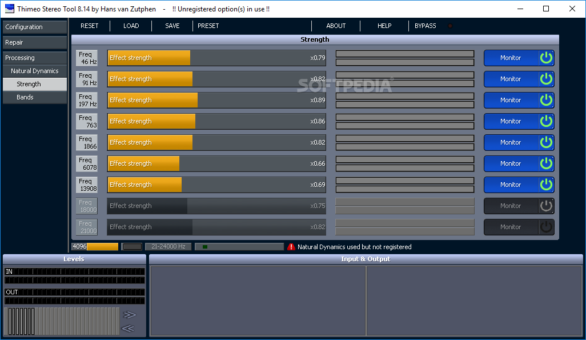Open the Bands sidebar item
This screenshot has height=340, width=586.
coord(35,97)
